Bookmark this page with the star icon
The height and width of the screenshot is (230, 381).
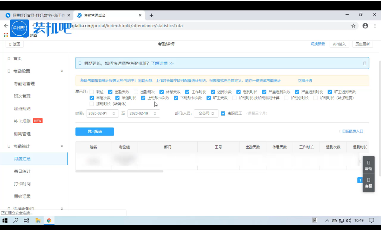tap(353, 26)
